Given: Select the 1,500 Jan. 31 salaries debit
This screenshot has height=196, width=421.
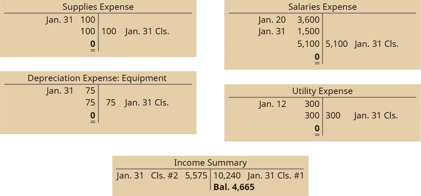Looking at the screenshot, I should coord(308,31).
